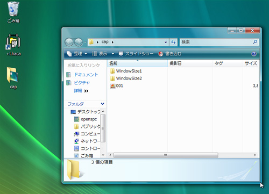Click file list horizontal scroll left arrow
Viewport: 269px width, 194px height.
pyautogui.click(x=110, y=155)
